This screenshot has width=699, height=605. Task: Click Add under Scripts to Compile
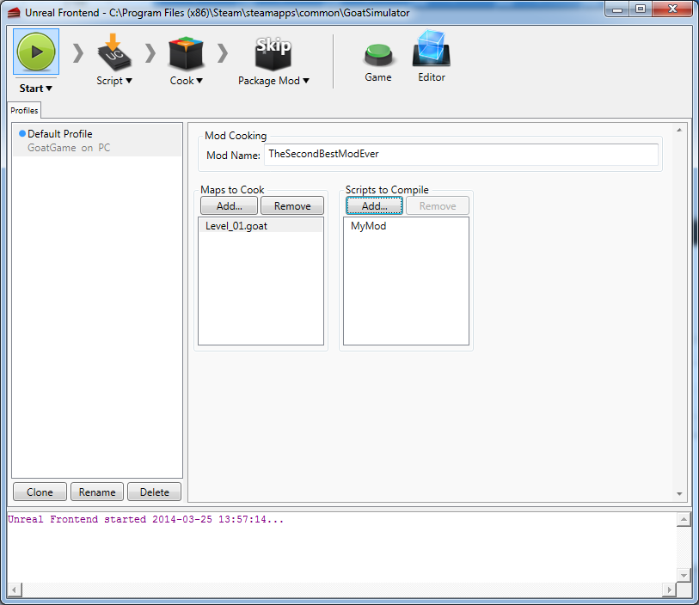375,206
